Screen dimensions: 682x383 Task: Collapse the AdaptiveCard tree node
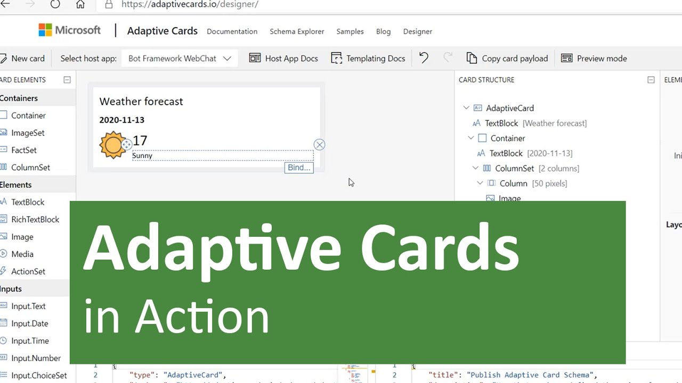[x=466, y=107]
